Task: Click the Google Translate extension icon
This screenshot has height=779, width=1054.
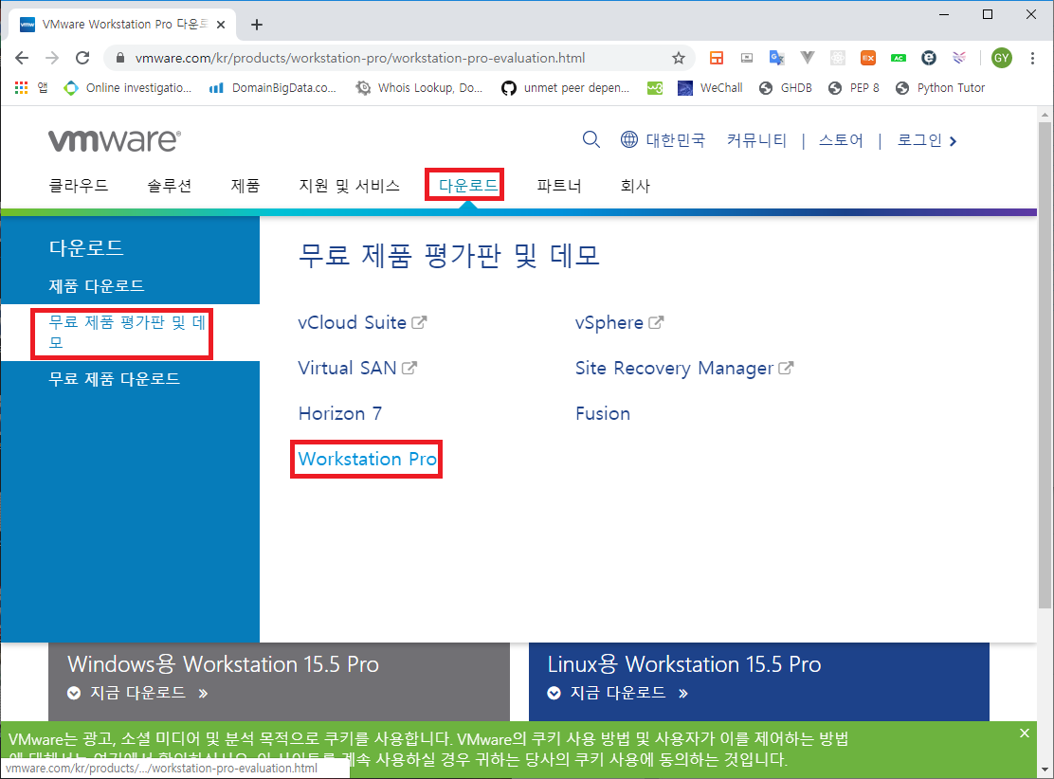Action: (x=777, y=58)
